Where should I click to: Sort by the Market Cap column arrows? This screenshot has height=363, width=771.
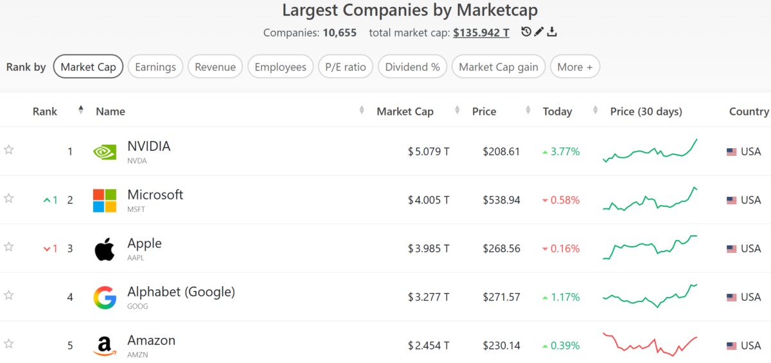click(x=457, y=111)
